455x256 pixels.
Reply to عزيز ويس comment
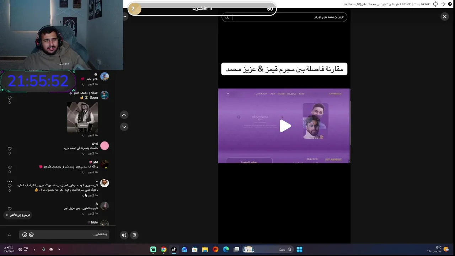[83, 84]
